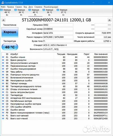113x136 pixels.
Task: Click the status dot for attribute BB
Action: [3, 80]
